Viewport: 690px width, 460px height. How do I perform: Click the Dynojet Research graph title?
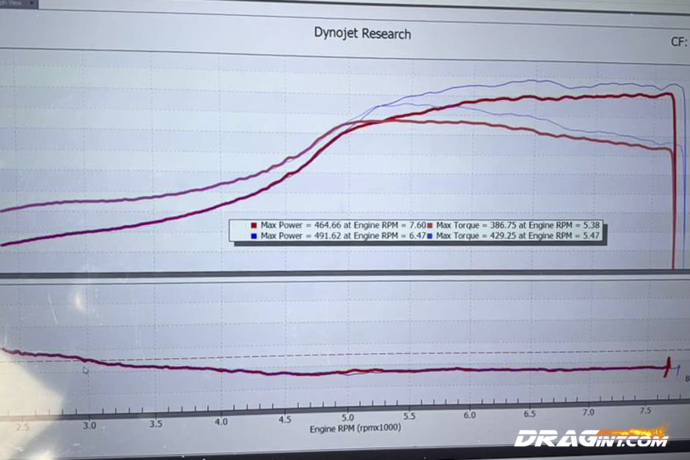click(x=362, y=33)
